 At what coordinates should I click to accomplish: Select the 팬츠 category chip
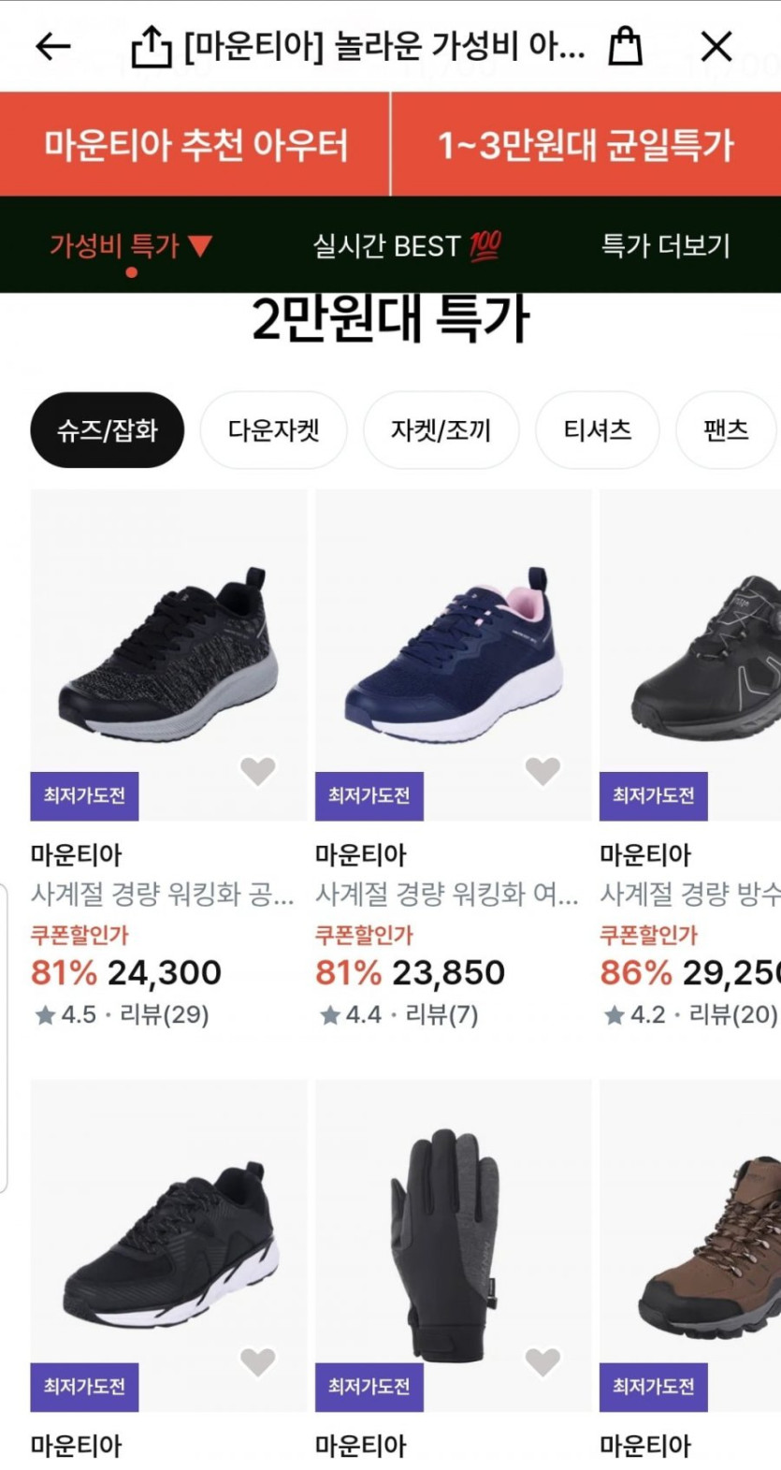(726, 430)
